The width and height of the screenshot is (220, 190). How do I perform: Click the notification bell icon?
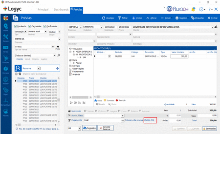pyautogui.click(x=194, y=9)
